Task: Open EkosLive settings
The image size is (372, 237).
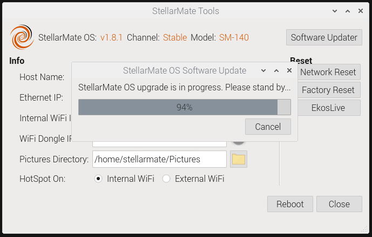Action: (x=328, y=108)
